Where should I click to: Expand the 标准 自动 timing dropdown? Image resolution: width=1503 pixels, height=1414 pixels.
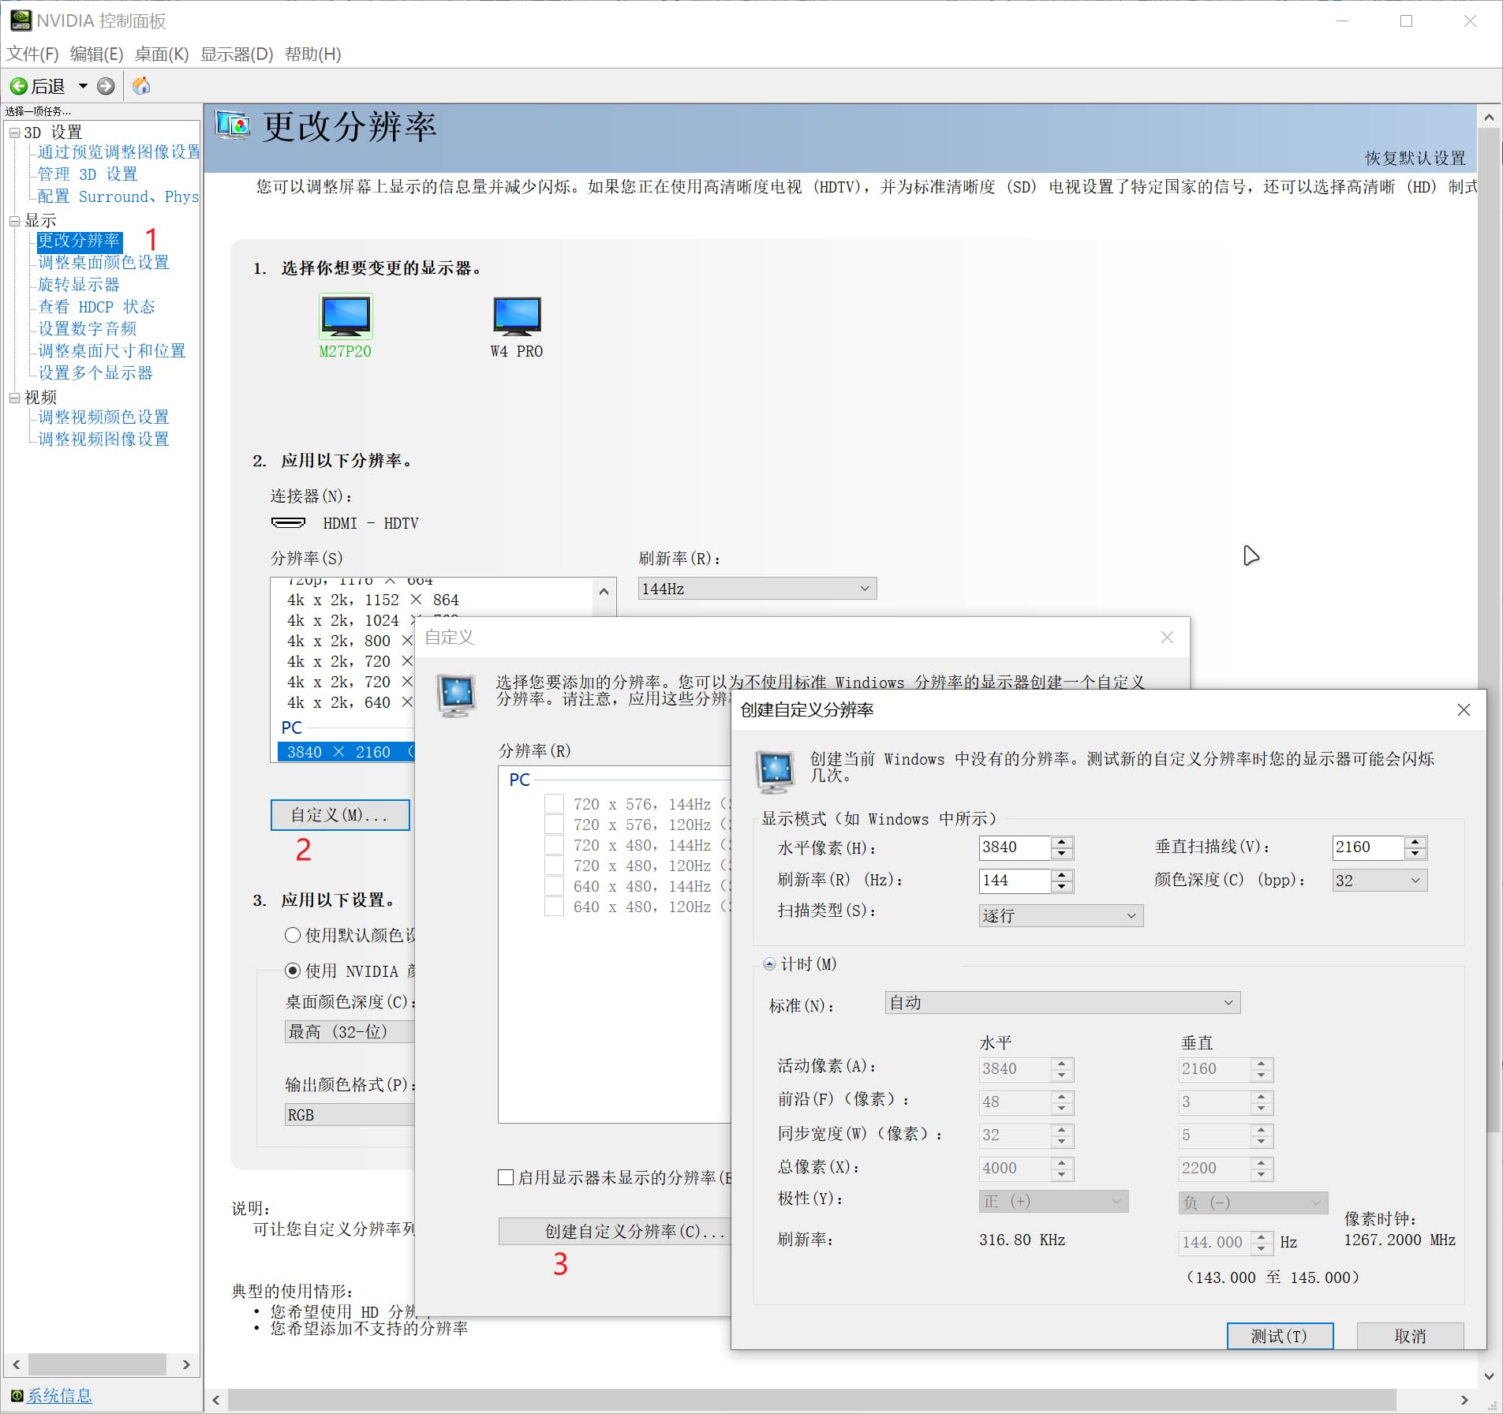(x=1061, y=1003)
